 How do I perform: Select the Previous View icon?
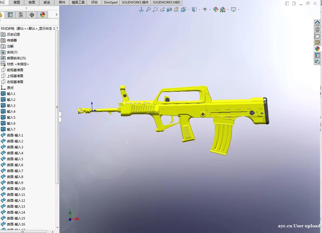[x=162, y=10]
